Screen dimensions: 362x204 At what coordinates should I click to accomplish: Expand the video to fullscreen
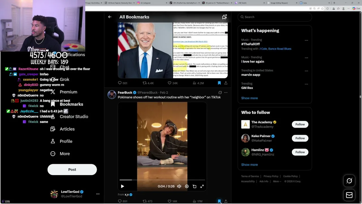[x=202, y=186]
